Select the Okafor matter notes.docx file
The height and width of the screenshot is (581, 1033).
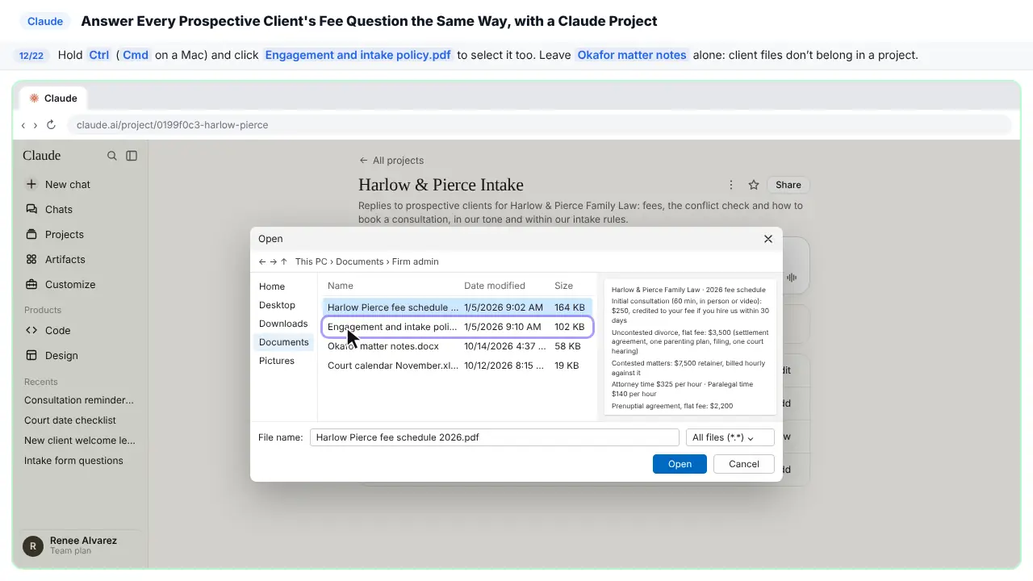458,346
